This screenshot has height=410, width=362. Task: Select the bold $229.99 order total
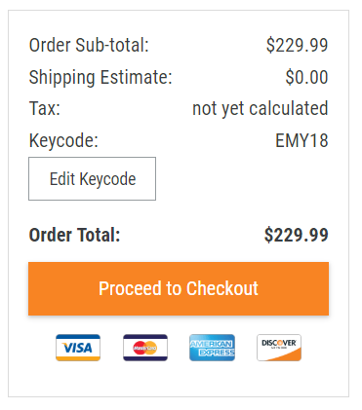[x=297, y=235]
